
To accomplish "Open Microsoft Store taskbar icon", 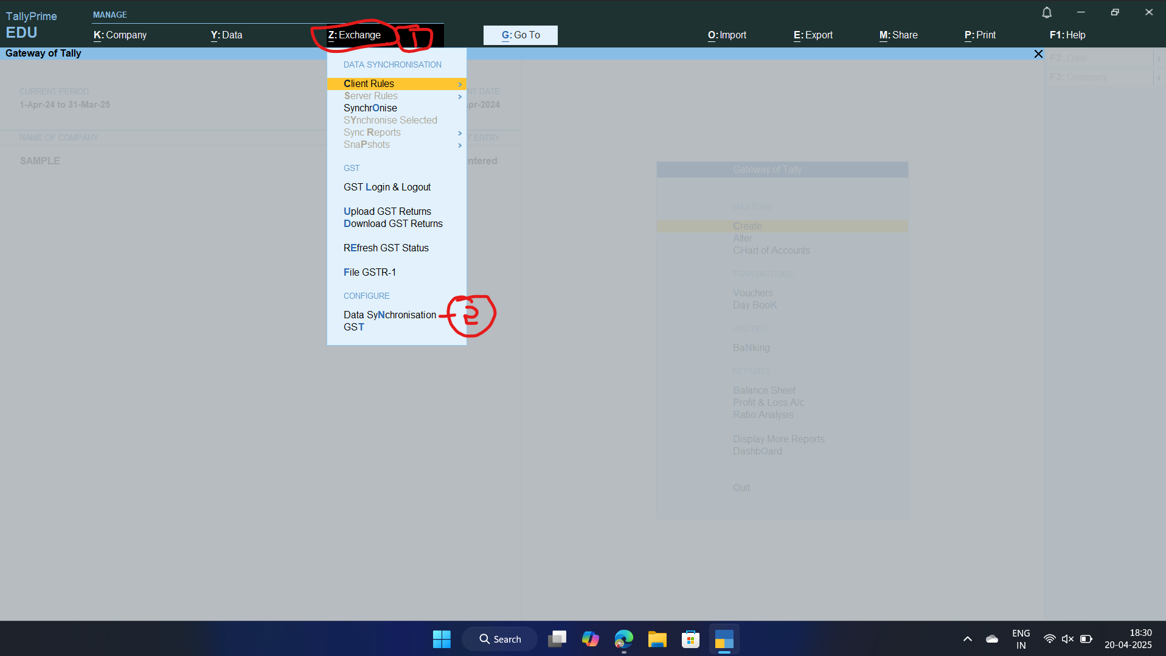I will 690,639.
